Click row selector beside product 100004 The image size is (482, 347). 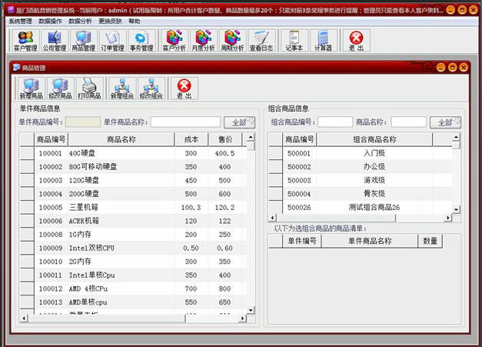click(27, 194)
